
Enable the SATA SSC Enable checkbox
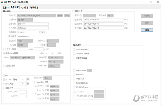(x=74, y=54)
